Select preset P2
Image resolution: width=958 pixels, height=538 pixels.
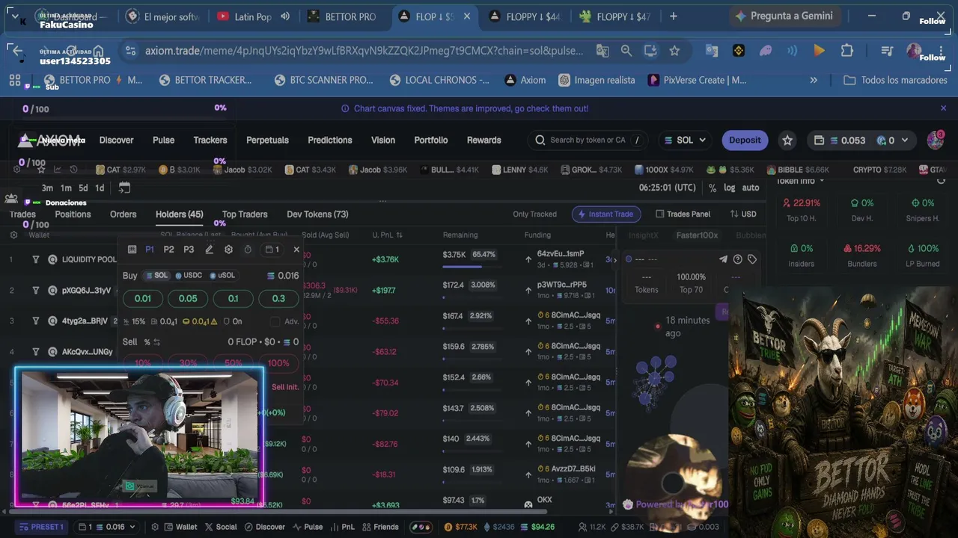(x=168, y=250)
